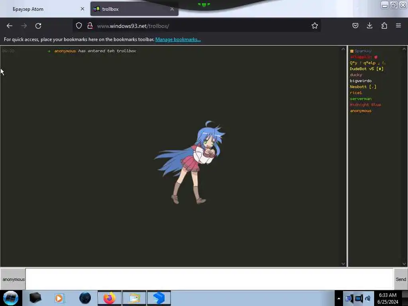The height and width of the screenshot is (306, 408).
Task: Click the anonymous nickname button
Action: (13, 279)
